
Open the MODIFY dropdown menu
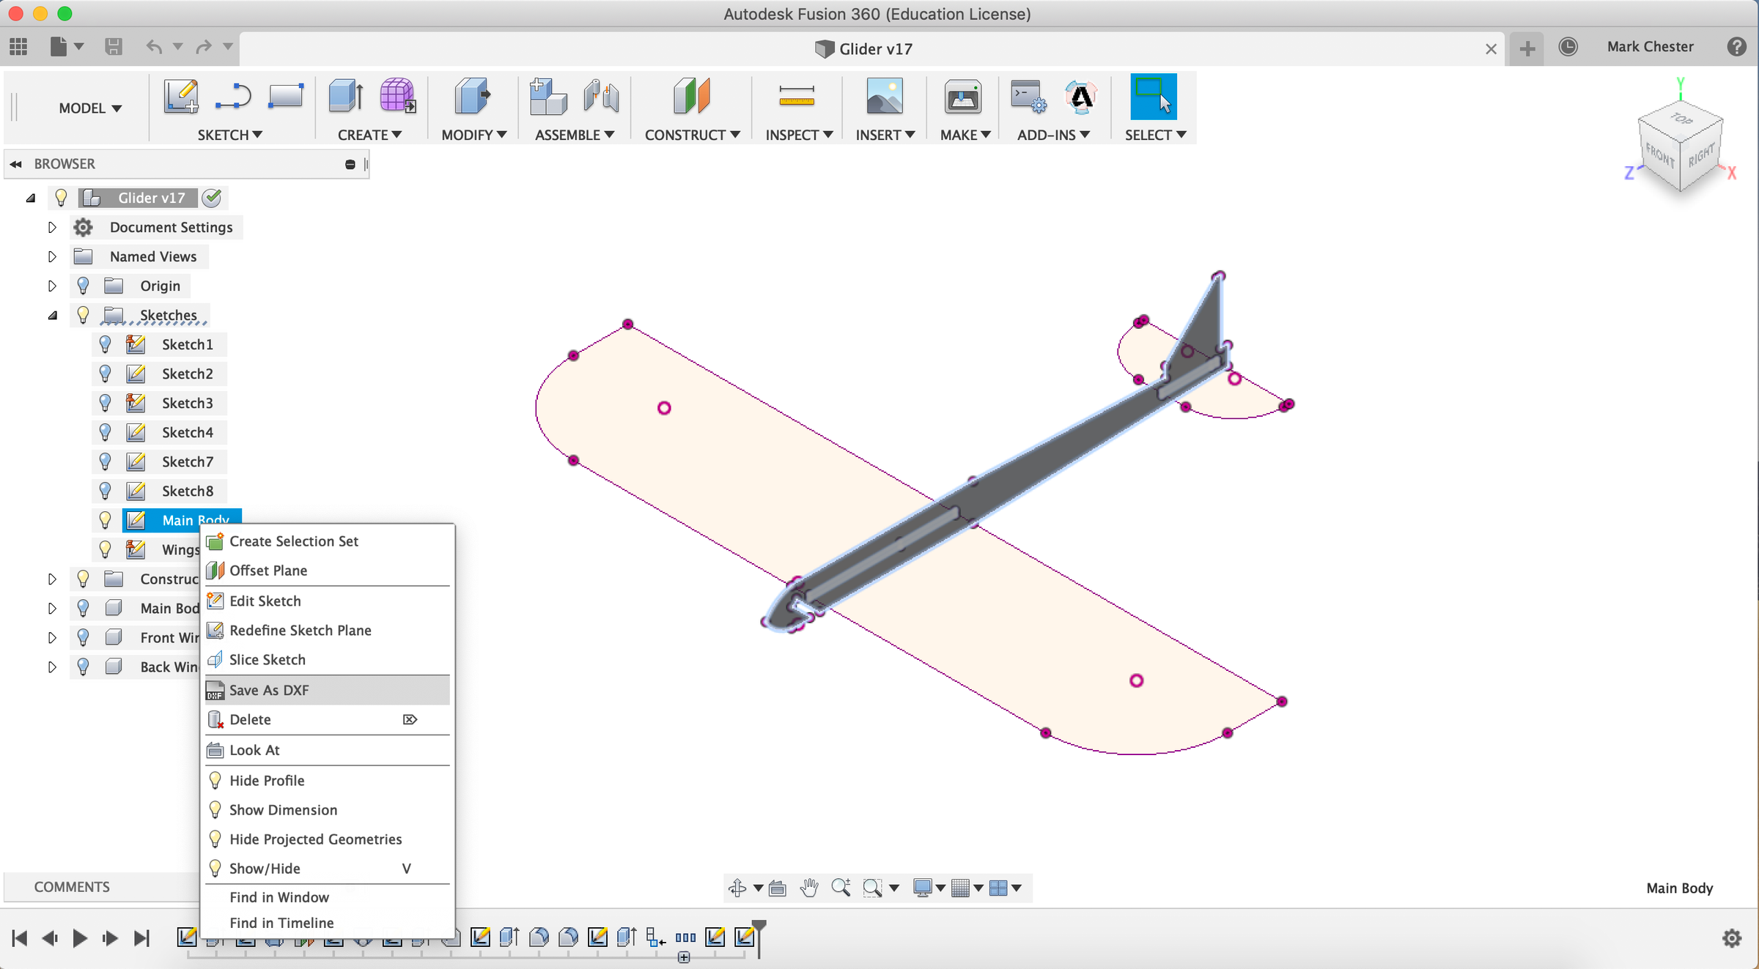473,135
